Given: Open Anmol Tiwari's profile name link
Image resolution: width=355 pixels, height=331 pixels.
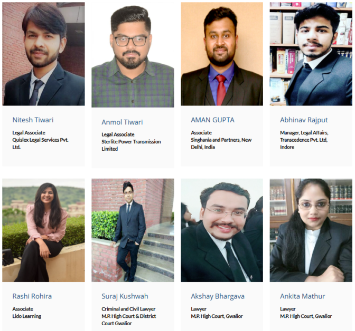Looking at the screenshot, I should [x=122, y=122].
